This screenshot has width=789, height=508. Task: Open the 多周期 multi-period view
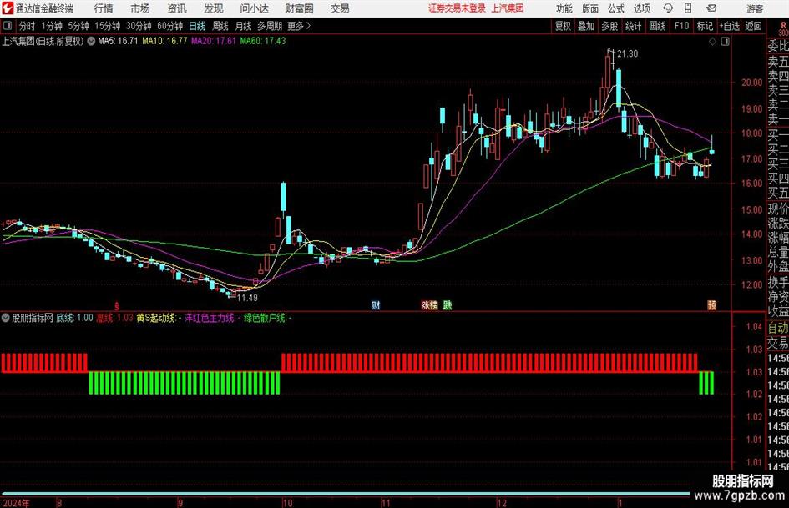[x=270, y=26]
